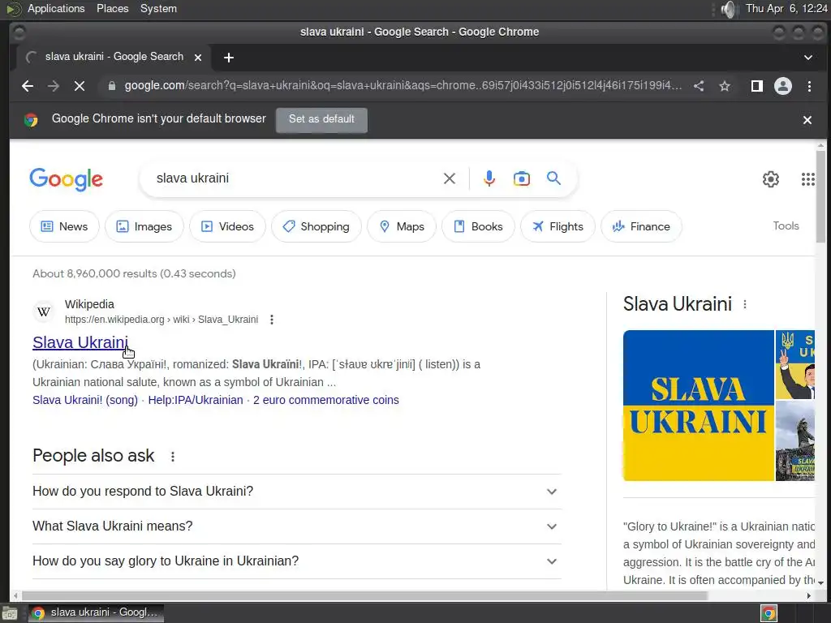
Task: Open site info lock icon
Action: click(x=112, y=86)
